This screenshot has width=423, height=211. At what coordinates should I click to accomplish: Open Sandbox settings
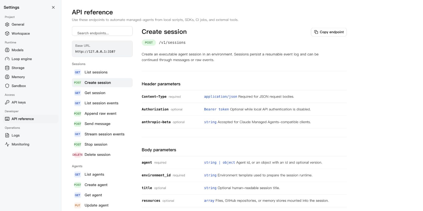point(31,86)
